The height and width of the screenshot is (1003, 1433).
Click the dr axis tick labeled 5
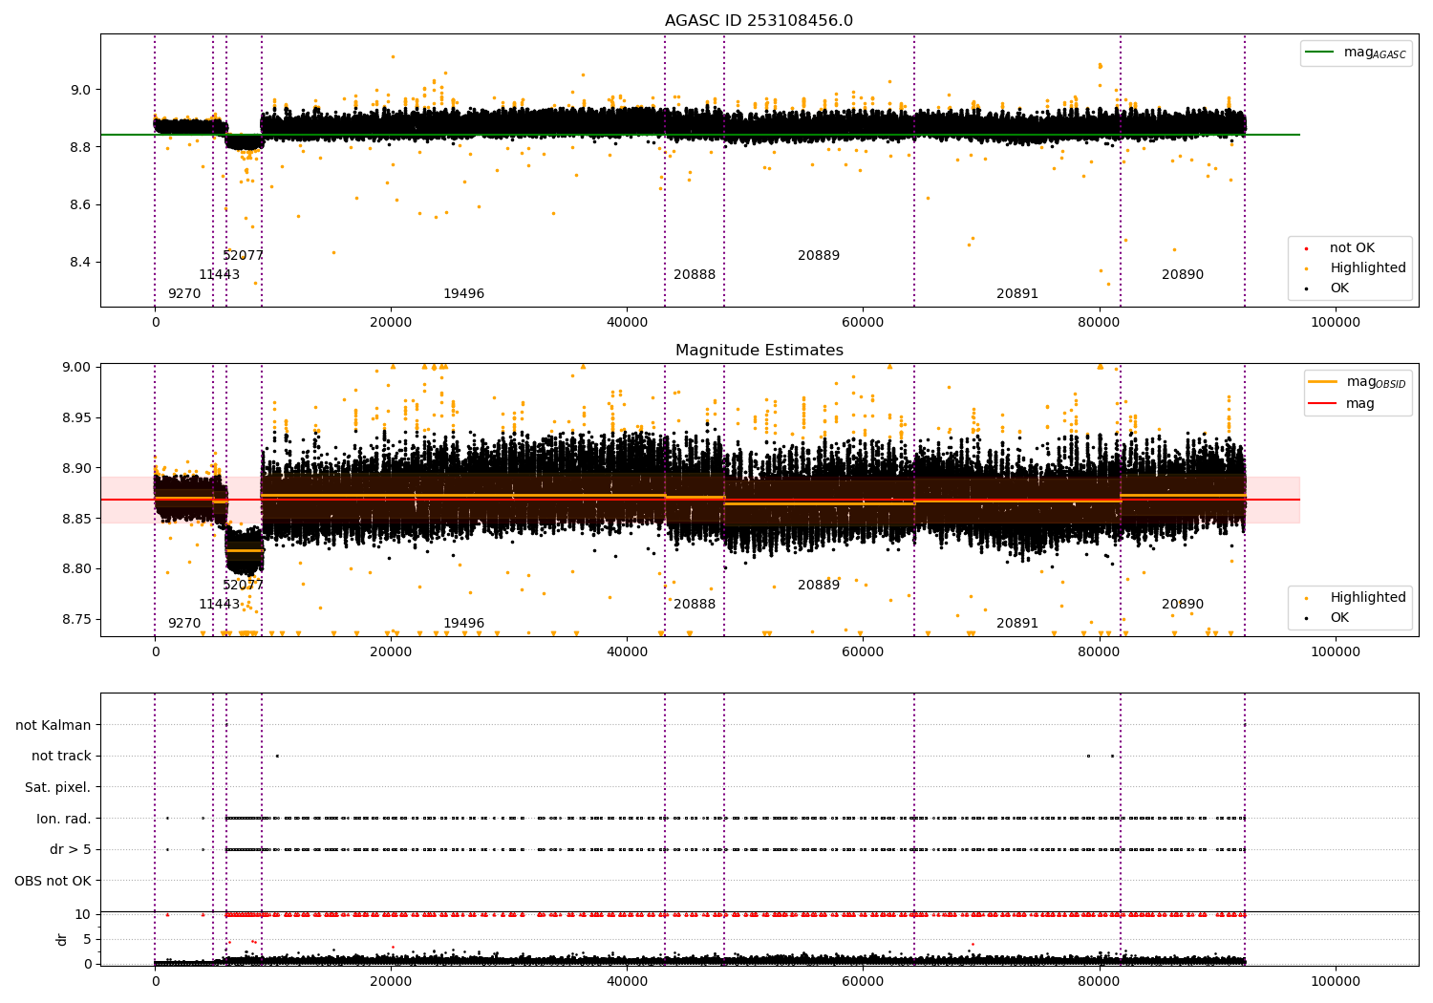pos(87,939)
